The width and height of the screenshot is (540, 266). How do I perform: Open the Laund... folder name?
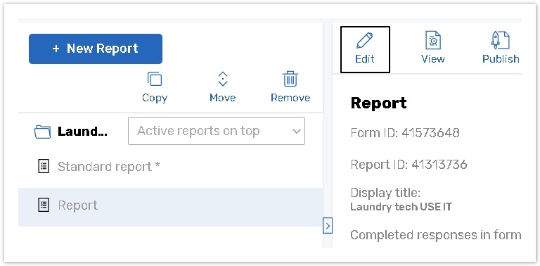click(82, 132)
